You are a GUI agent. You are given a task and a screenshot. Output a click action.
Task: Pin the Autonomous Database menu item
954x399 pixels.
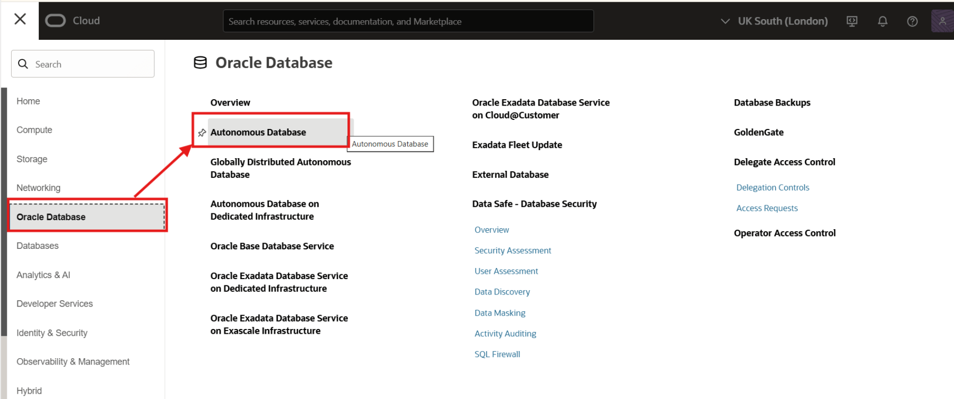pyautogui.click(x=202, y=133)
